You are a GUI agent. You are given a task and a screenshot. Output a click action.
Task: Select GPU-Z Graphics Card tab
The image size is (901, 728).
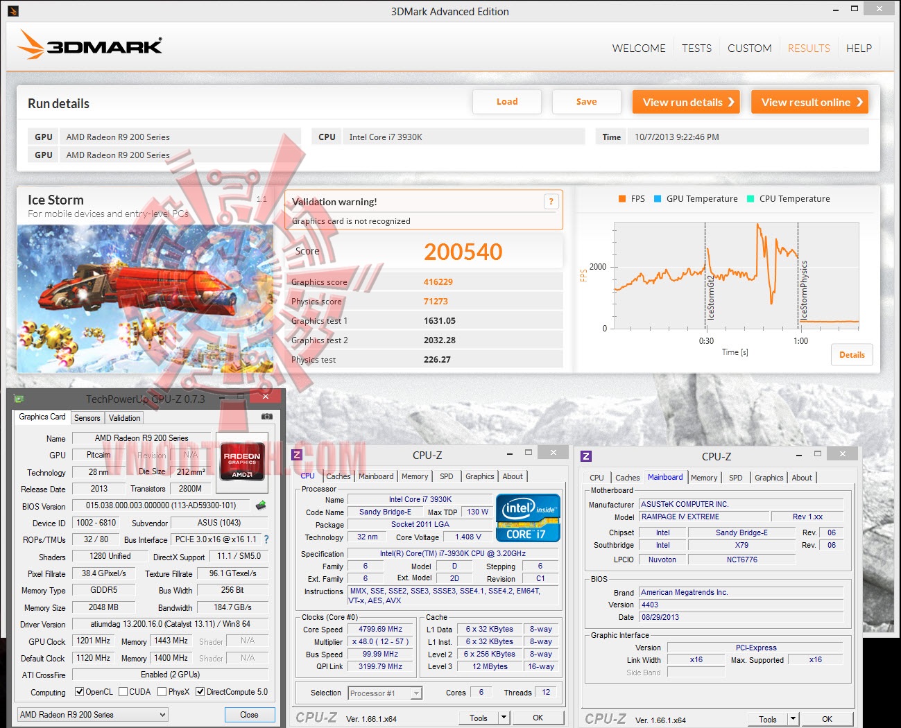[42, 417]
